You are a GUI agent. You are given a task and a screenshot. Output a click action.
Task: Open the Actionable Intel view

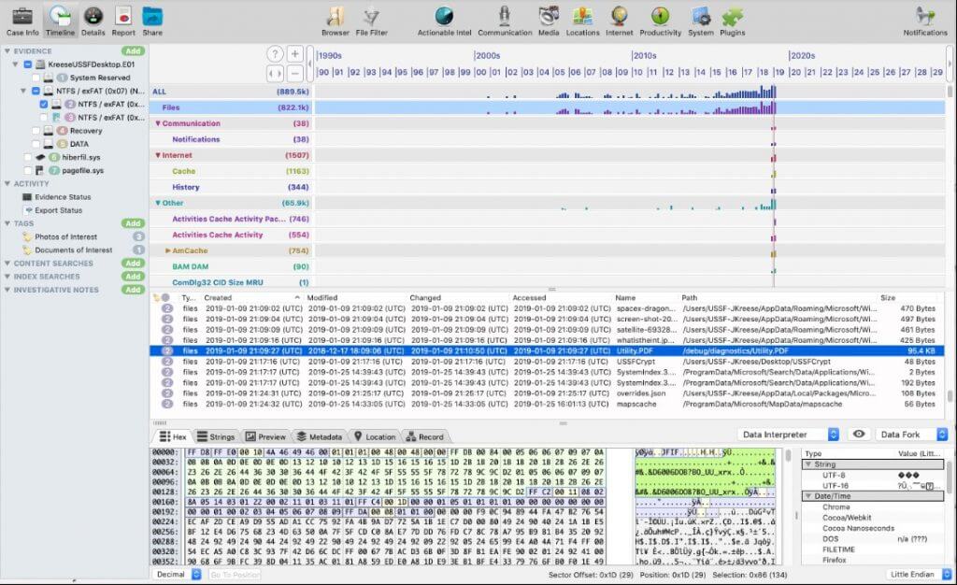442,19
